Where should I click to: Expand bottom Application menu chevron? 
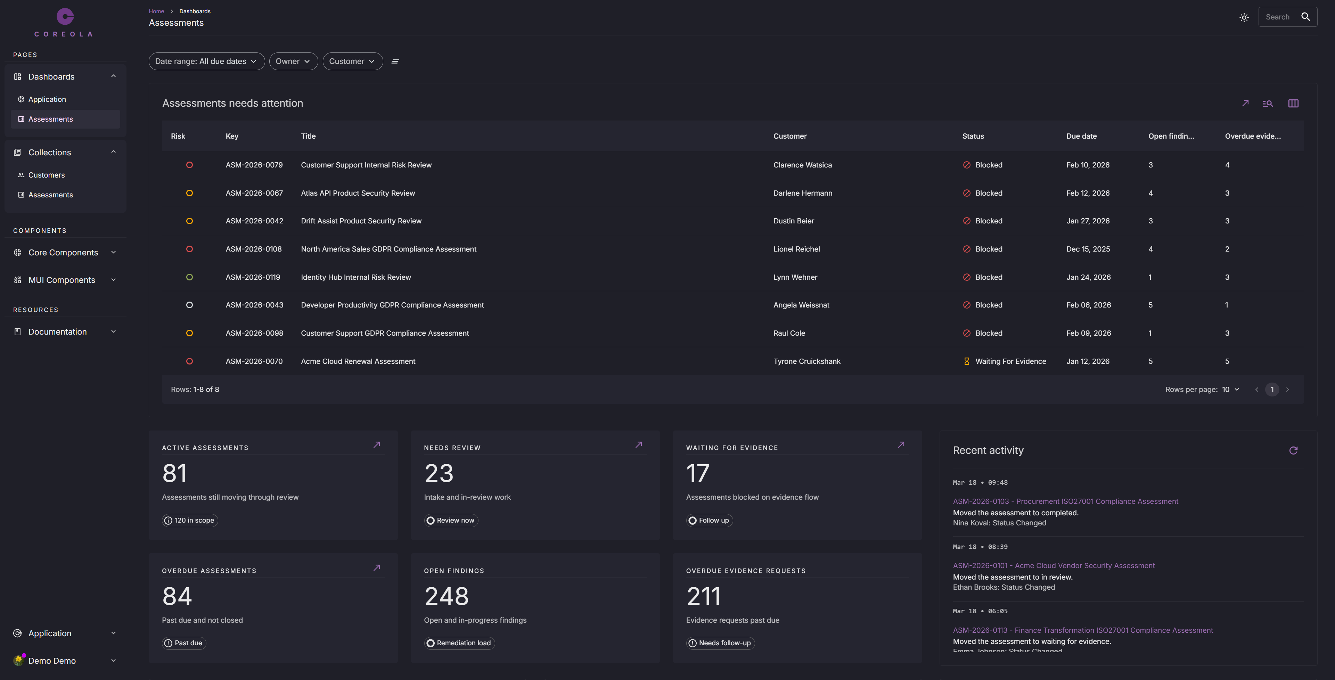point(114,633)
